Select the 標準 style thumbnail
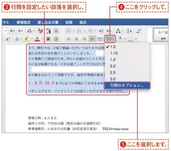 pos(161,35)
